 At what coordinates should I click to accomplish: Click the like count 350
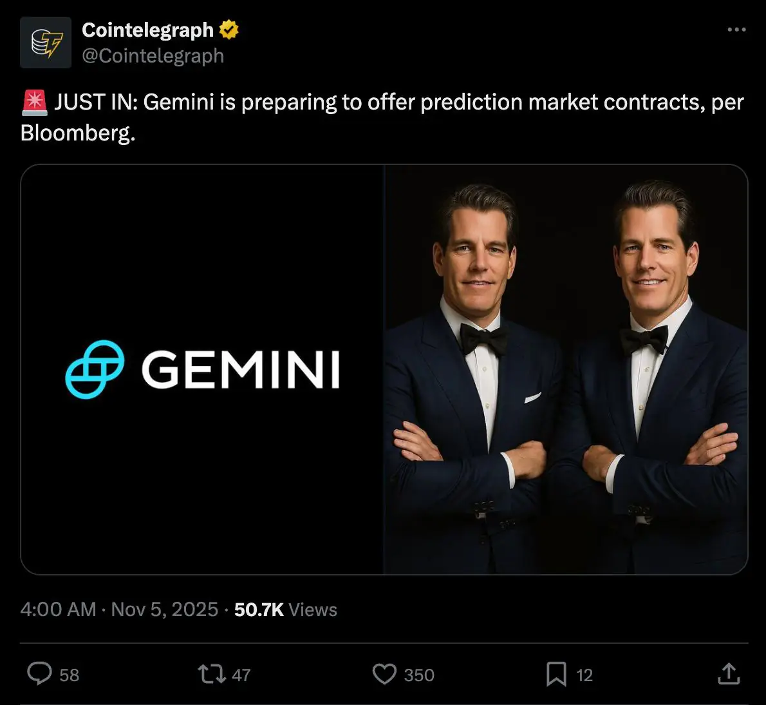[419, 675]
